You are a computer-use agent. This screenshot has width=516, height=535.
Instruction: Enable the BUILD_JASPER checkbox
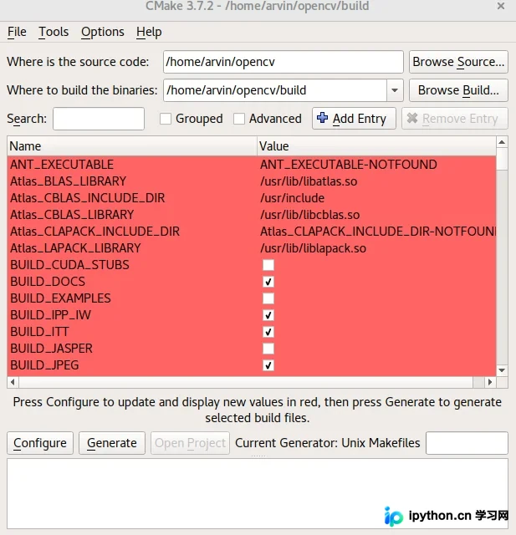coord(268,349)
